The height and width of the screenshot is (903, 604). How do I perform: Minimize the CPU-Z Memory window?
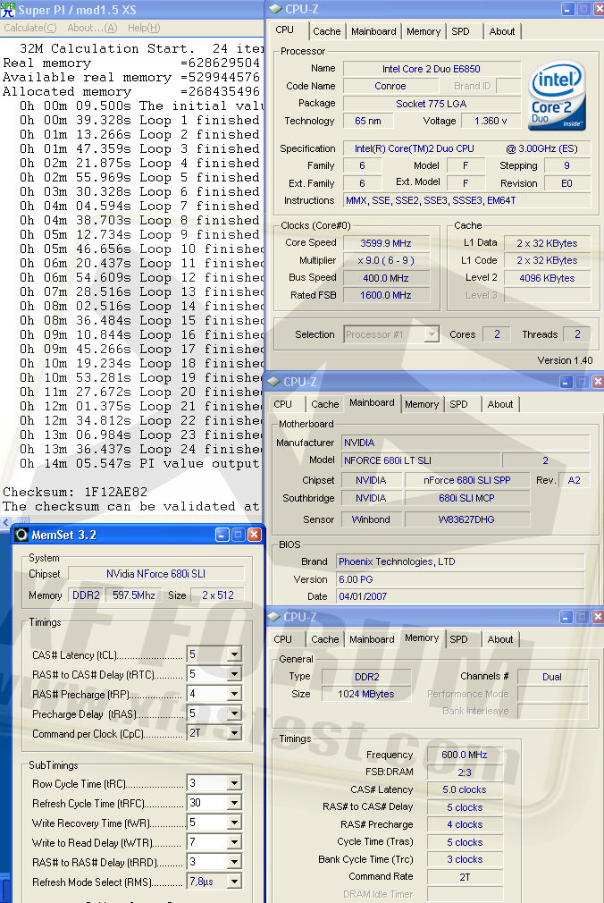coord(566,617)
